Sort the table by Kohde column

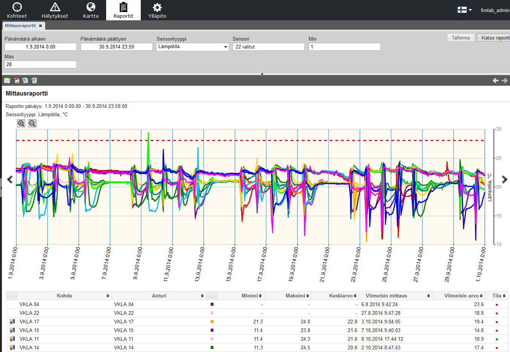coord(64,296)
